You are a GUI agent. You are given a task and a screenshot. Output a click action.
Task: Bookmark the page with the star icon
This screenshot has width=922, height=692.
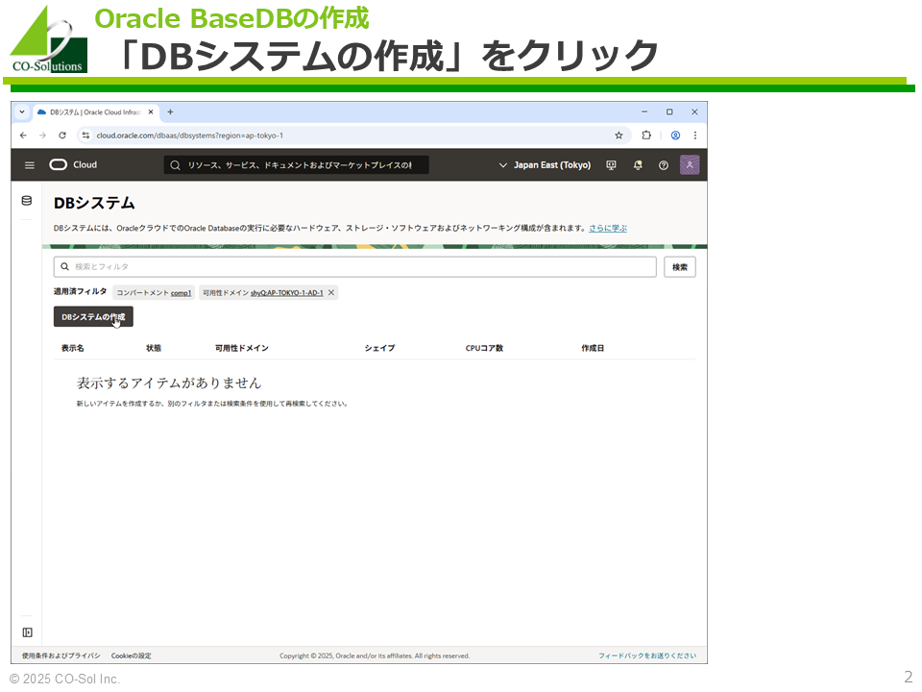pos(619,136)
